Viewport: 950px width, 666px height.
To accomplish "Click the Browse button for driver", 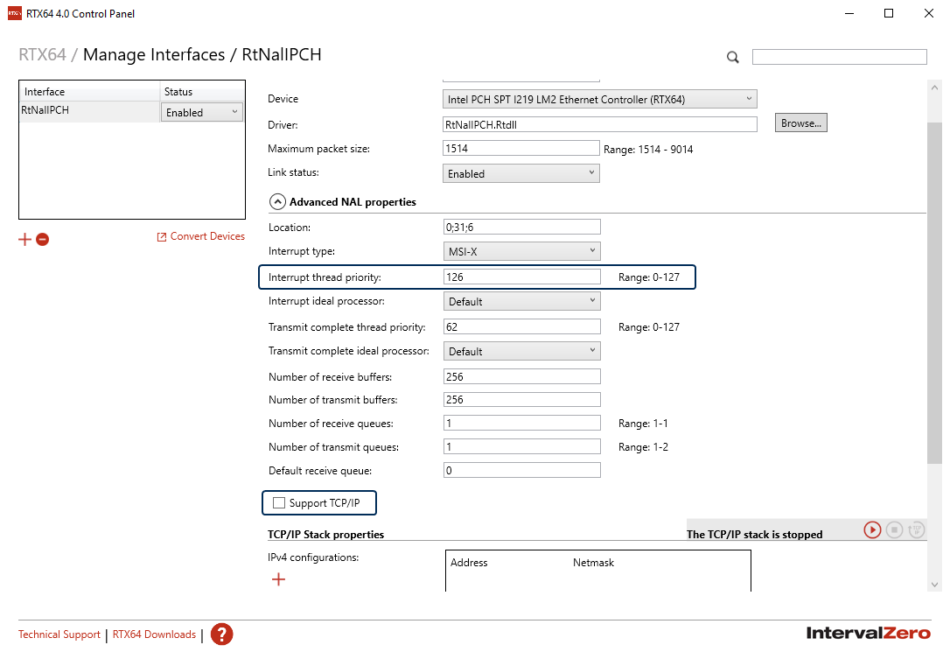I will click(x=801, y=123).
